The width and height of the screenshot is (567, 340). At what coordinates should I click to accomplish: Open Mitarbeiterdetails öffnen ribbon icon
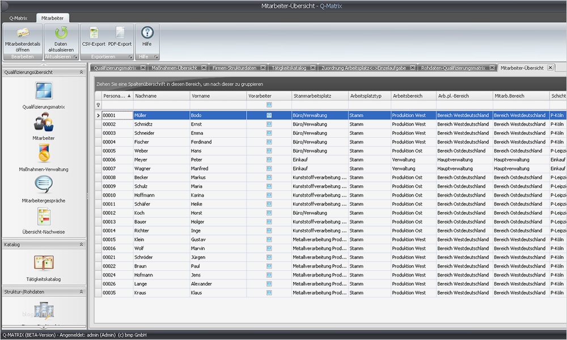(23, 33)
